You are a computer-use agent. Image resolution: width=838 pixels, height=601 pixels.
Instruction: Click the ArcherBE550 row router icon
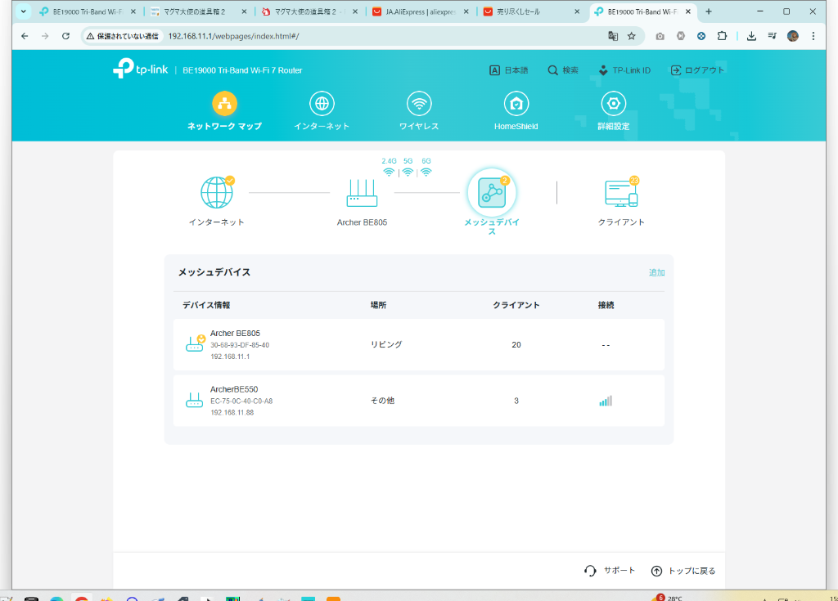pyautogui.click(x=194, y=400)
